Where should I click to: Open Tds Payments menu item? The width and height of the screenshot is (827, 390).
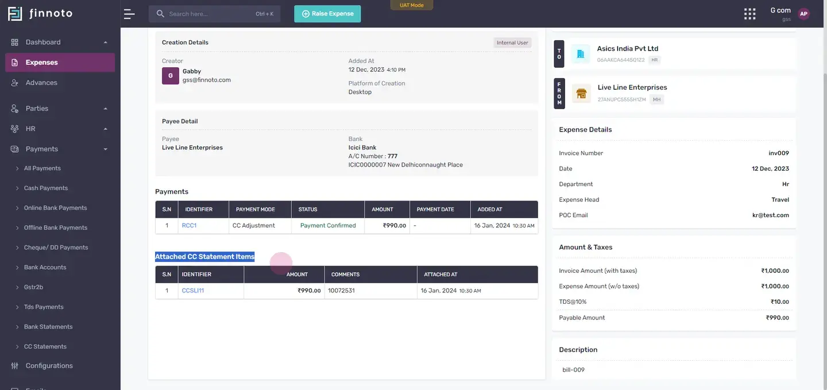pos(44,307)
